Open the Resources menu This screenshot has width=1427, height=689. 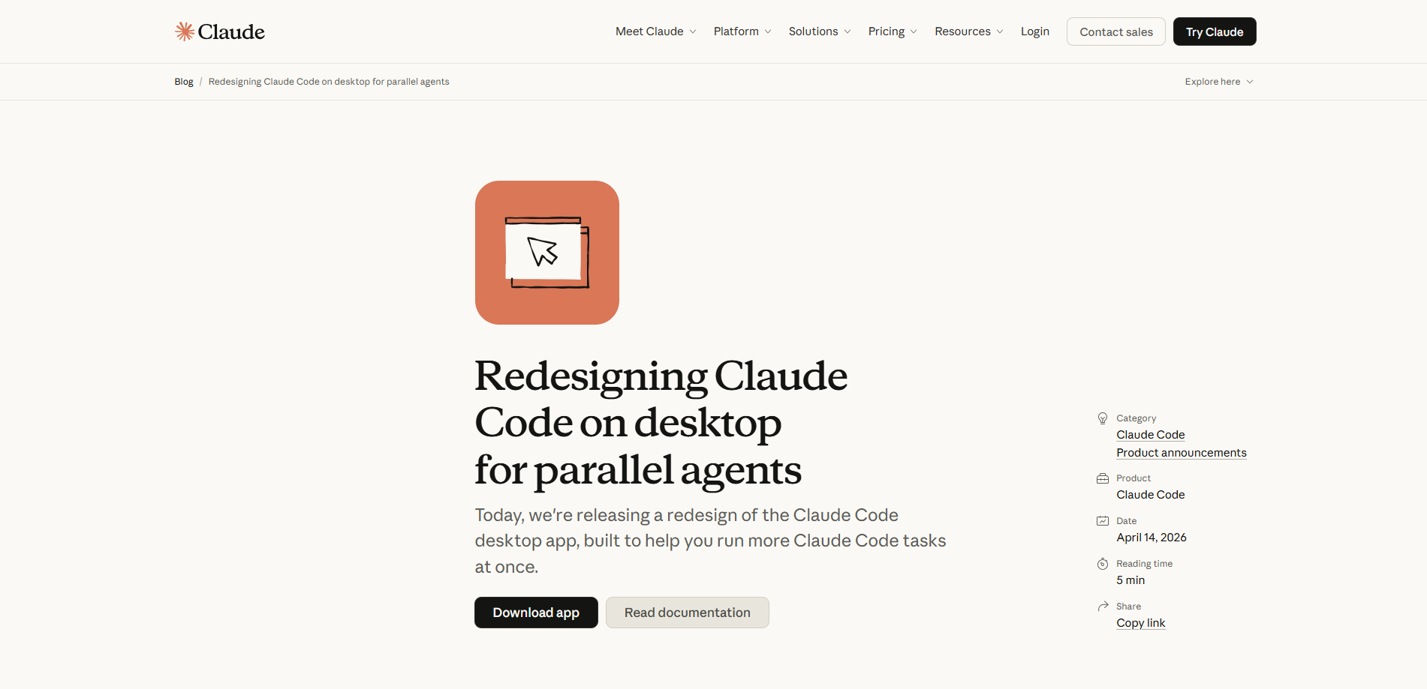point(969,31)
